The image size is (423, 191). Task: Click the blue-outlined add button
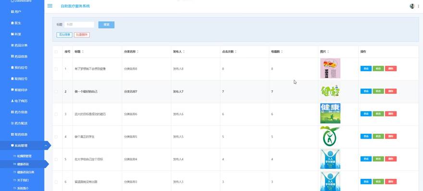pos(64,35)
